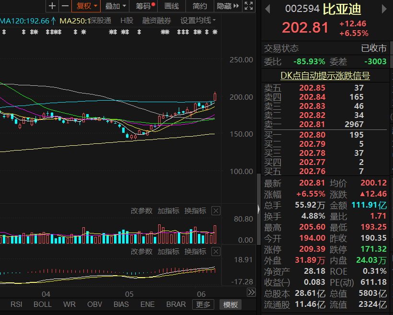The height and width of the screenshot is (315, 393).
Task: Click the double-arrow scroll-right icon on timeline
Action: coord(251,292)
